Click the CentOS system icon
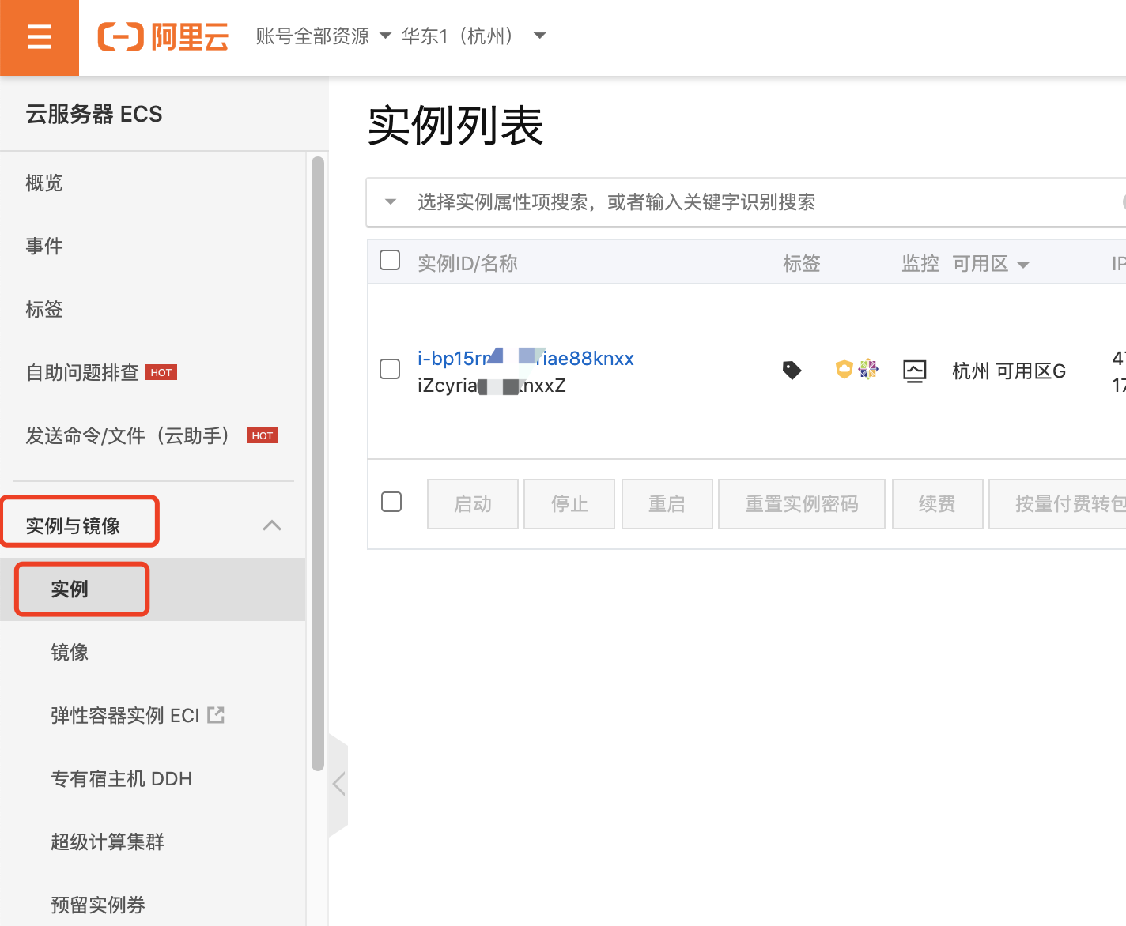 868,369
